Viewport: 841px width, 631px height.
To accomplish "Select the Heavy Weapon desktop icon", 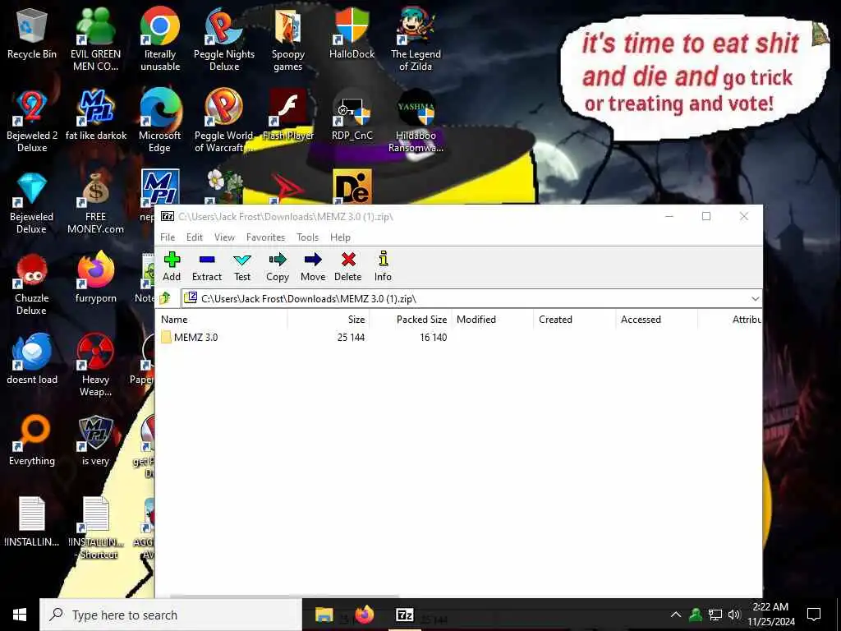I will click(x=95, y=366).
